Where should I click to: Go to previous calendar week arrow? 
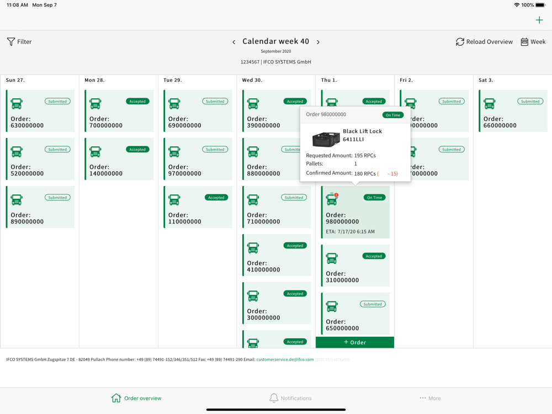point(233,42)
